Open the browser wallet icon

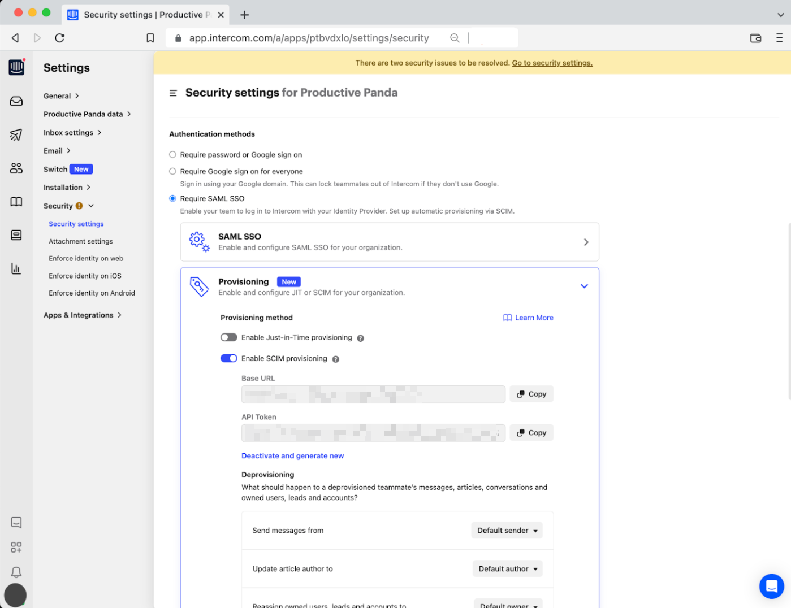click(x=755, y=38)
